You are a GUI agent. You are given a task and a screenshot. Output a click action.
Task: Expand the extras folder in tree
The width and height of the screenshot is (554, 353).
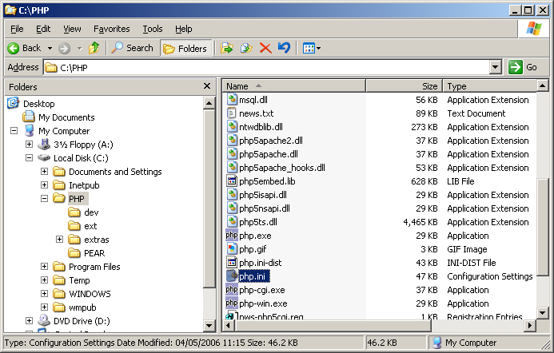click(60, 240)
